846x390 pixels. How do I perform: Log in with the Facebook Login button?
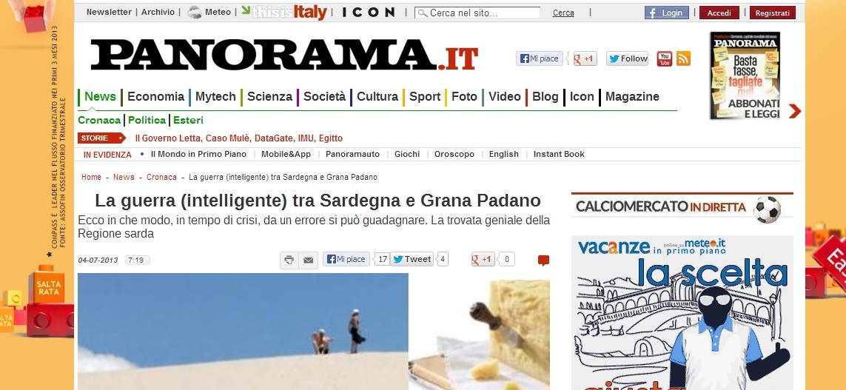coord(666,13)
